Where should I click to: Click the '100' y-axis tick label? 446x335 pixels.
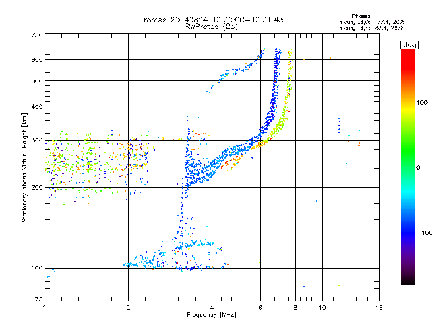[x=37, y=268]
